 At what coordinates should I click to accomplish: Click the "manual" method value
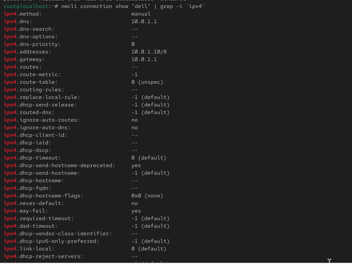[141, 14]
